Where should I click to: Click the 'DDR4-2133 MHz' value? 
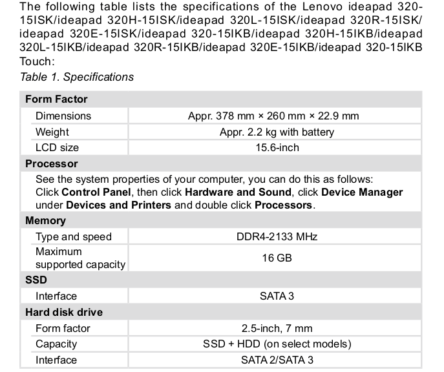(277, 237)
